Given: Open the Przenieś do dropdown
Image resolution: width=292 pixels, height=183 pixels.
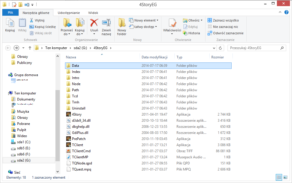Looking at the screenshot, I should click(x=67, y=32).
